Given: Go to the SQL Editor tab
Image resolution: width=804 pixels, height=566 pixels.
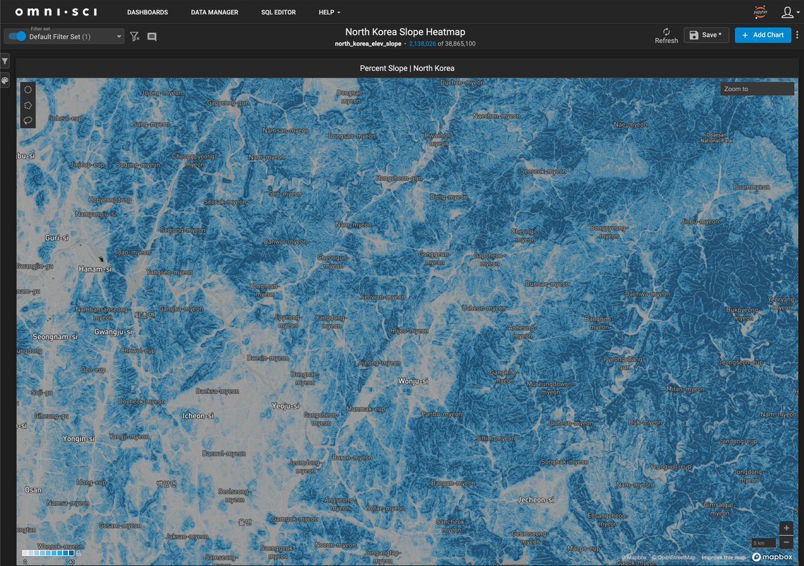Looking at the screenshot, I should coord(278,12).
